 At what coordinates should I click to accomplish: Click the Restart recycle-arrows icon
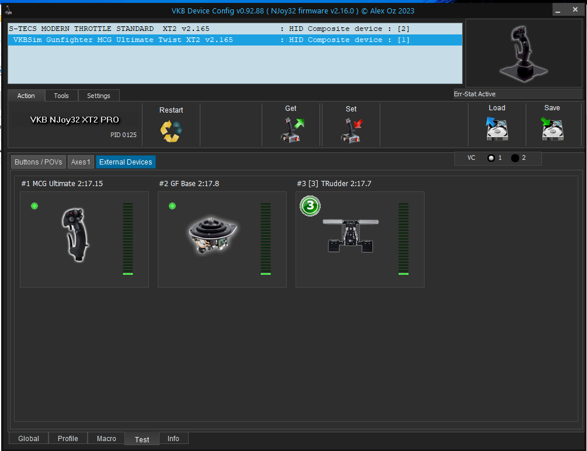pos(171,131)
